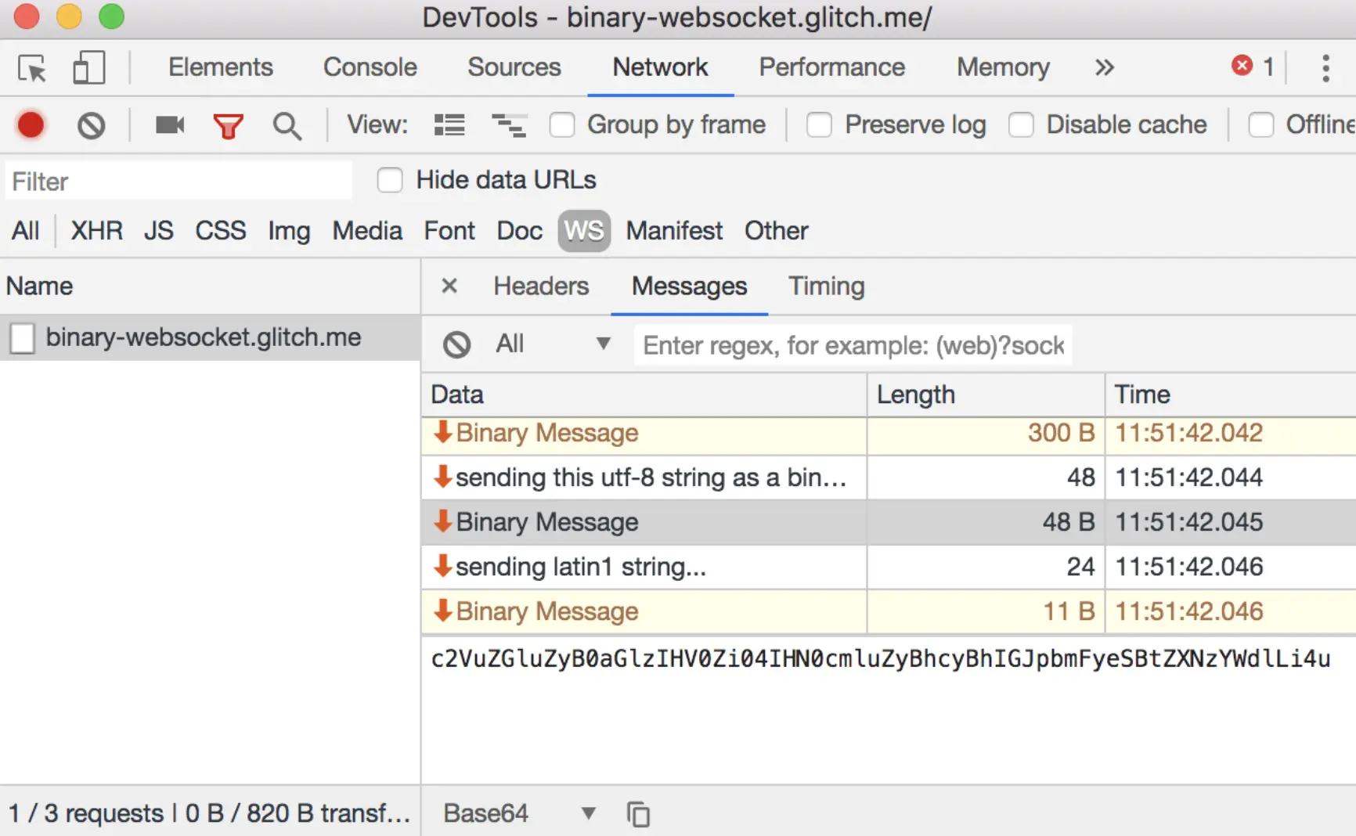The height and width of the screenshot is (836, 1356).
Task: Filter requests by All types
Action: click(26, 231)
